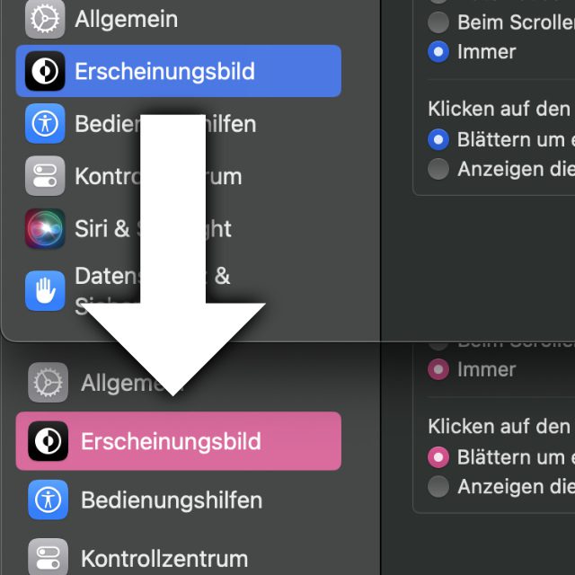Open the accessibility icon beneath the blue-highlighted row
Image resolution: width=575 pixels, height=575 pixels.
[45, 124]
